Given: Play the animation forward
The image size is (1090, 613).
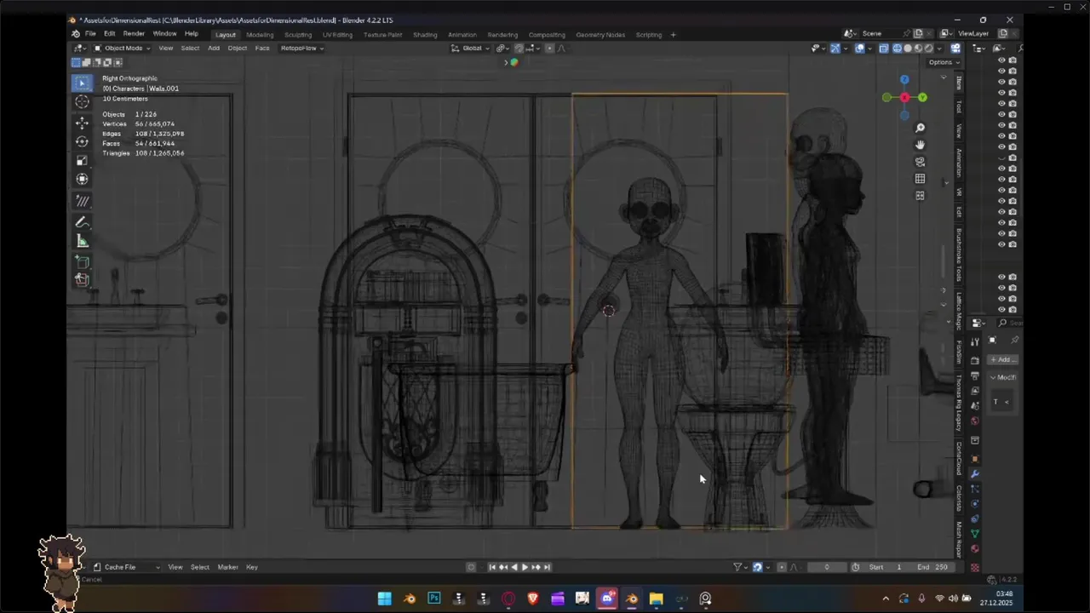Looking at the screenshot, I should (524, 567).
